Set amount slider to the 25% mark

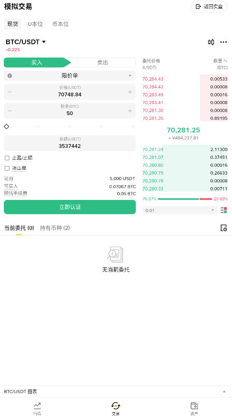[38, 126]
